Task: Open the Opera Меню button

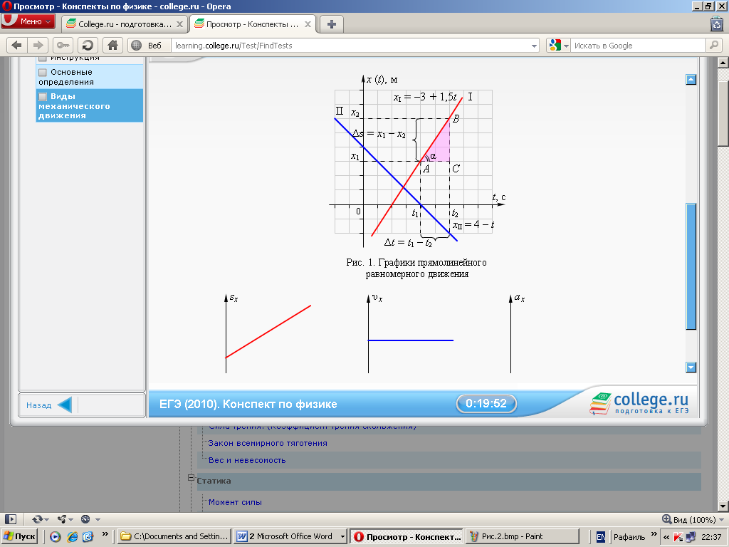Action: pos(28,21)
